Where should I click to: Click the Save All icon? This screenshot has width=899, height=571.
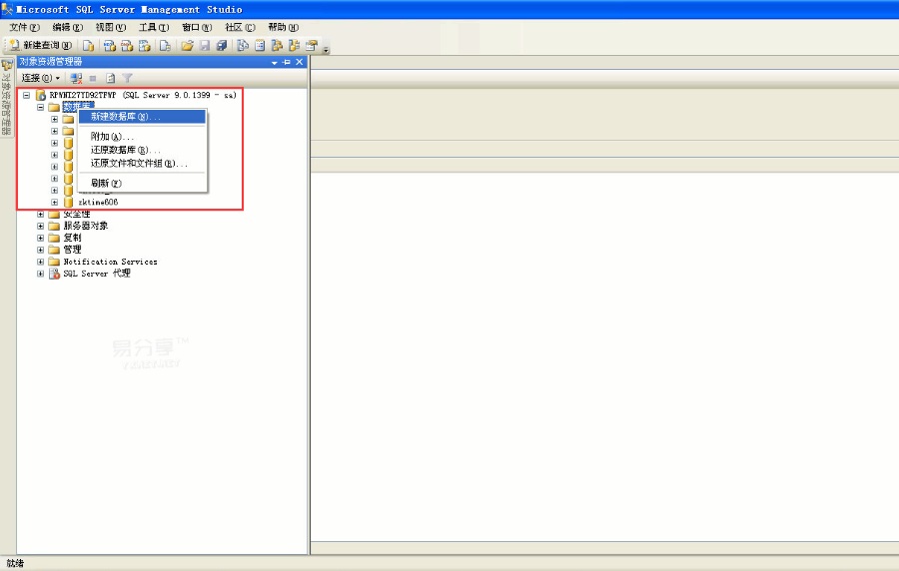pos(222,45)
